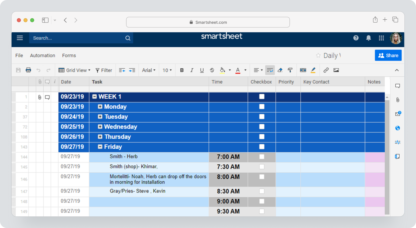Click the highlight formatting icon

pyautogui.click(x=313, y=70)
